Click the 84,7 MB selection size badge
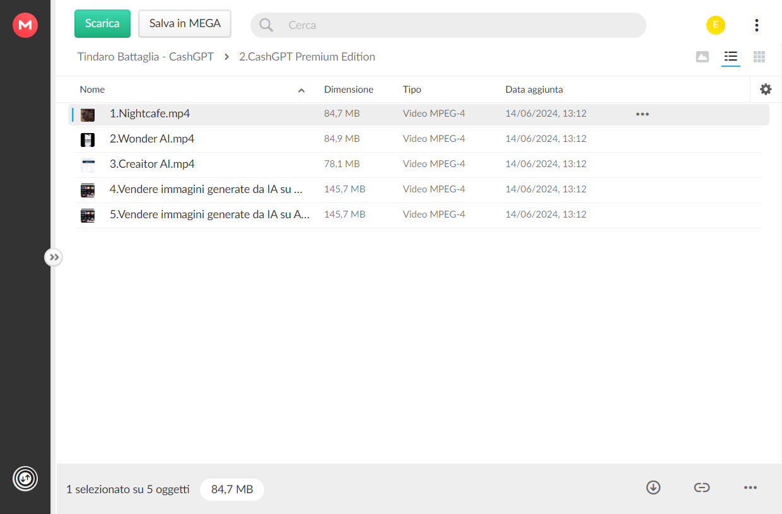782x514 pixels. pos(232,489)
